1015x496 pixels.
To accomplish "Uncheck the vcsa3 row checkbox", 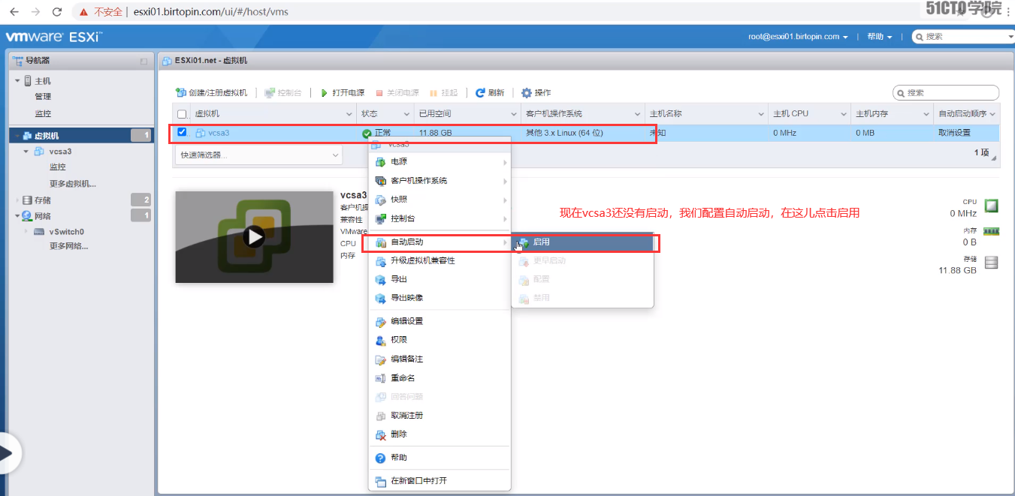I will coord(181,133).
